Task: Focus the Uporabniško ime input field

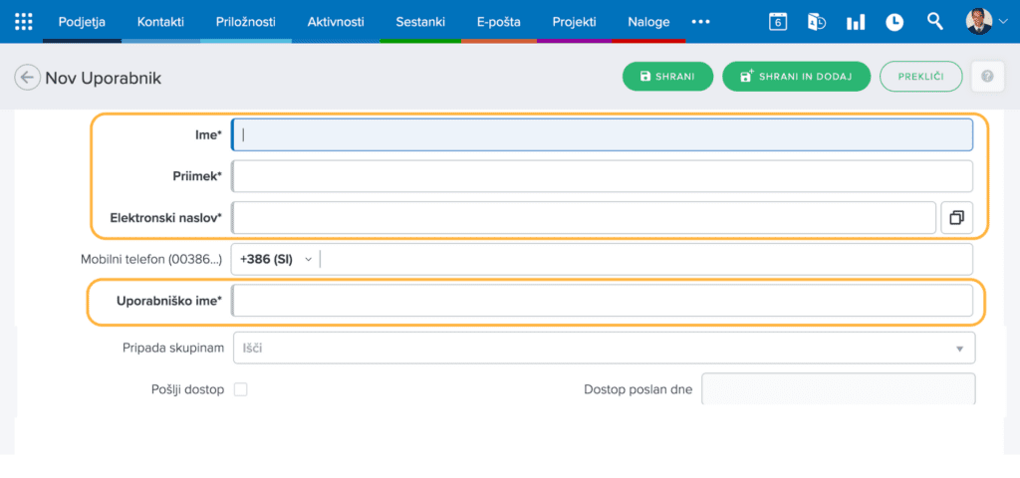Action: [x=602, y=301]
